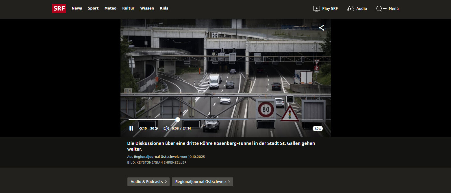Follow Regionaljournal Ostschweiz link in caption
The image size is (451, 193).
[x=157, y=157]
